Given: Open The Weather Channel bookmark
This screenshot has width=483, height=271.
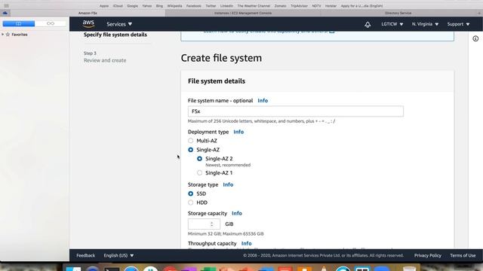Looking at the screenshot, I should [x=254, y=6].
